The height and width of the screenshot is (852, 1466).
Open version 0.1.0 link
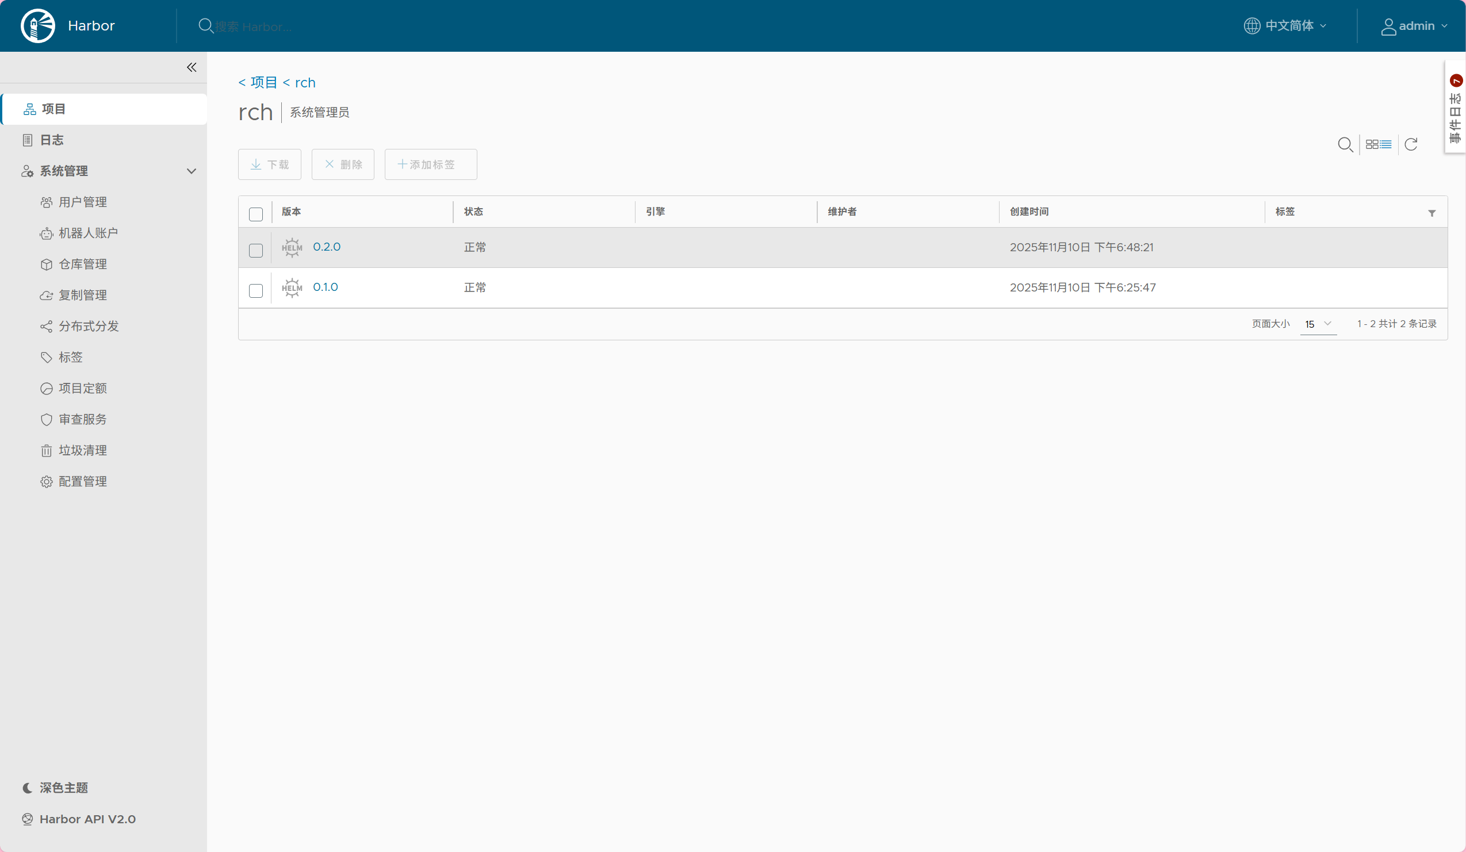point(325,287)
